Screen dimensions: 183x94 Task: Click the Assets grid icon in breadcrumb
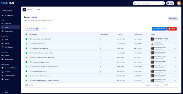24,10
